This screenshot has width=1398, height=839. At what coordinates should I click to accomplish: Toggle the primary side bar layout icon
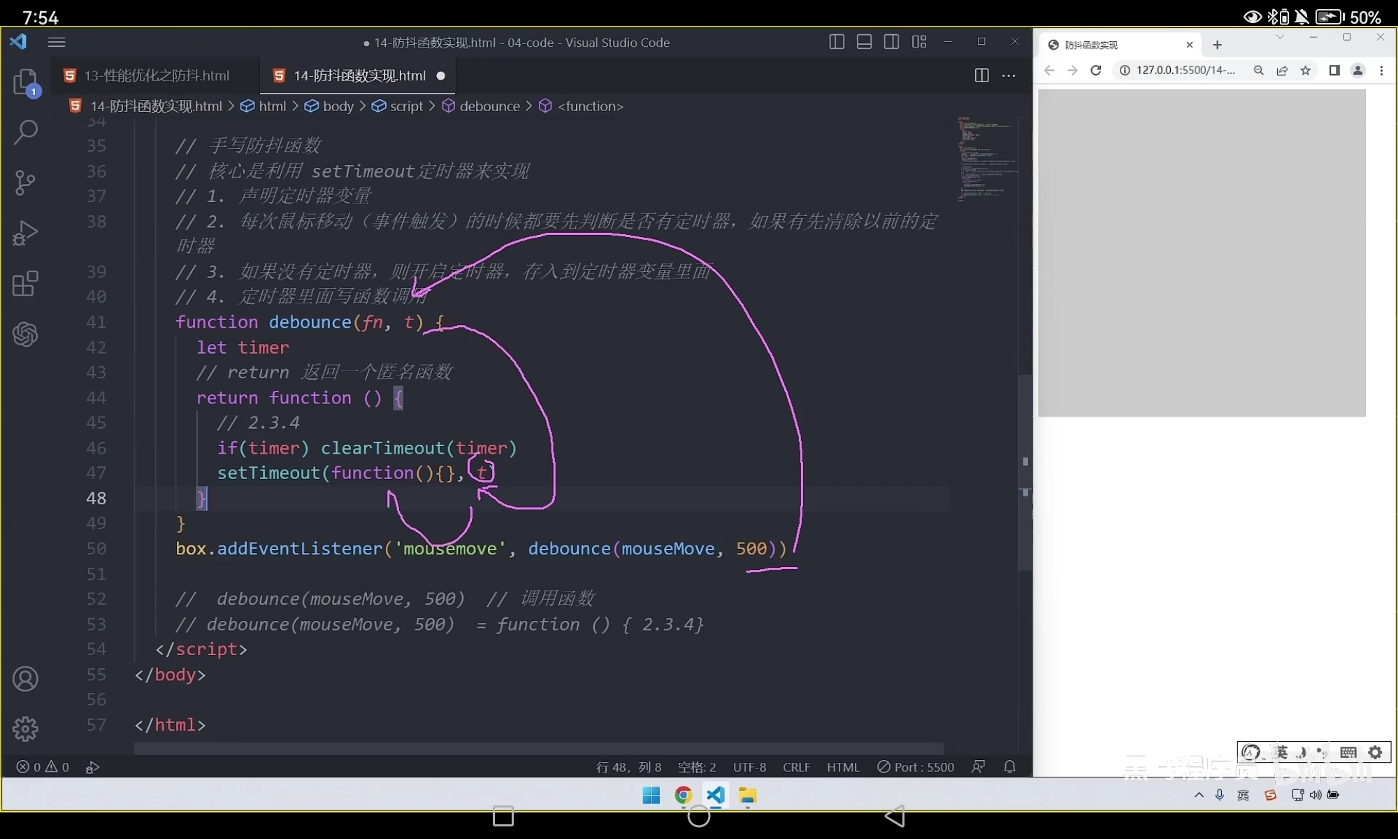click(x=836, y=42)
